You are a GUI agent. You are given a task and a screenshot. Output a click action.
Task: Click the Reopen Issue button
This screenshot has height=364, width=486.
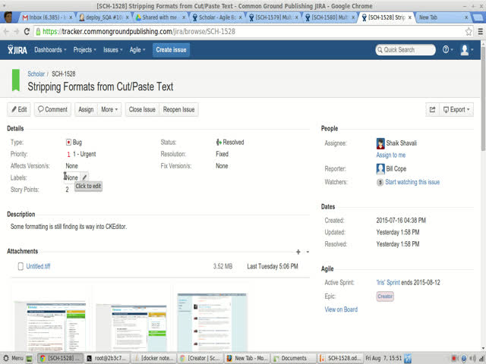178,109
